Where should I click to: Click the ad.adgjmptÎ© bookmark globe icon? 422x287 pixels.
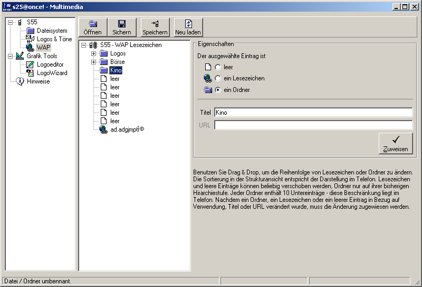pyautogui.click(x=103, y=129)
